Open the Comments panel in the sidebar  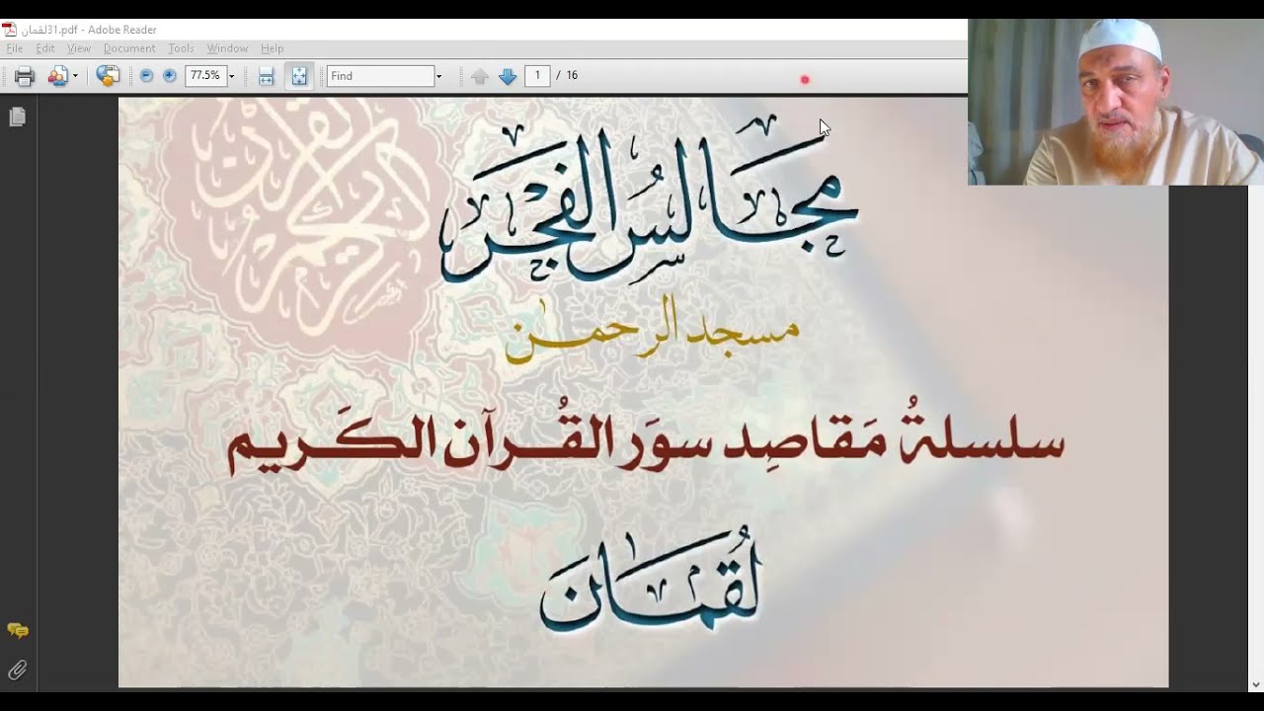point(18,630)
